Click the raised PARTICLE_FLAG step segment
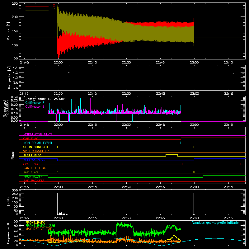249x249 pixels. coord(210,167)
